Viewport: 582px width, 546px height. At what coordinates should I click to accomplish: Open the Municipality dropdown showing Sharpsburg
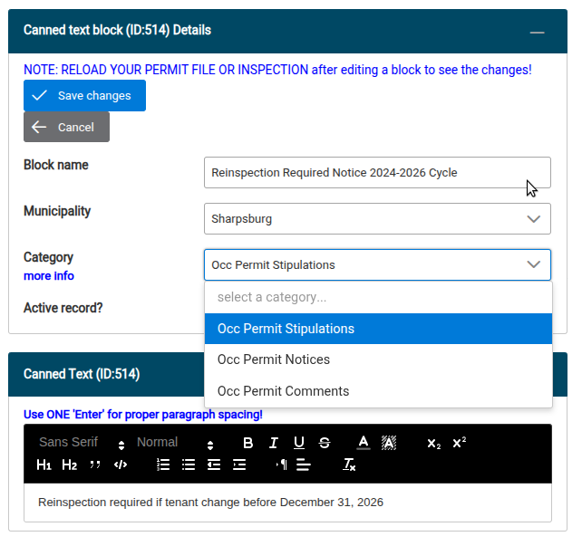(x=377, y=219)
